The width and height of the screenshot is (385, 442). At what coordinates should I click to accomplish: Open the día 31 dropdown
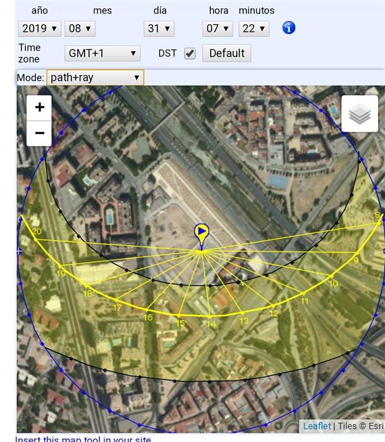tap(159, 28)
